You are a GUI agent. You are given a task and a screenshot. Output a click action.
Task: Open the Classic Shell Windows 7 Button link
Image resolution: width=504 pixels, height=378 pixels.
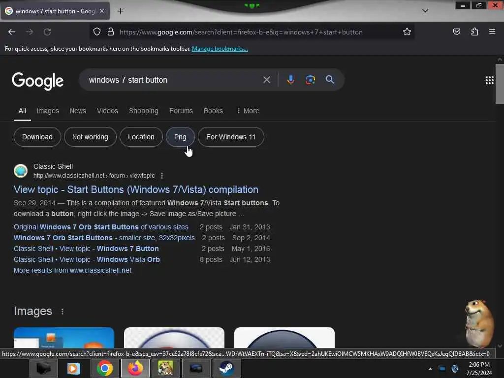pyautogui.click(x=86, y=249)
